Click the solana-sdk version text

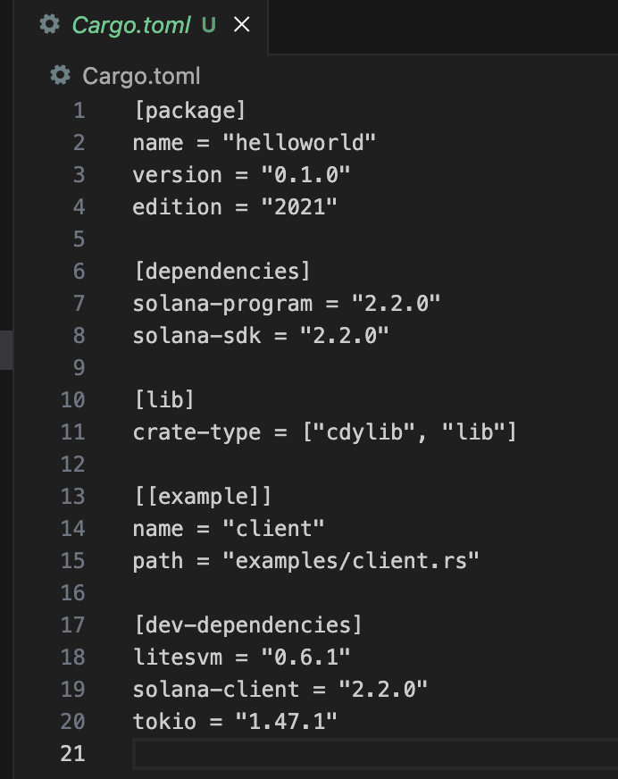tap(345, 336)
